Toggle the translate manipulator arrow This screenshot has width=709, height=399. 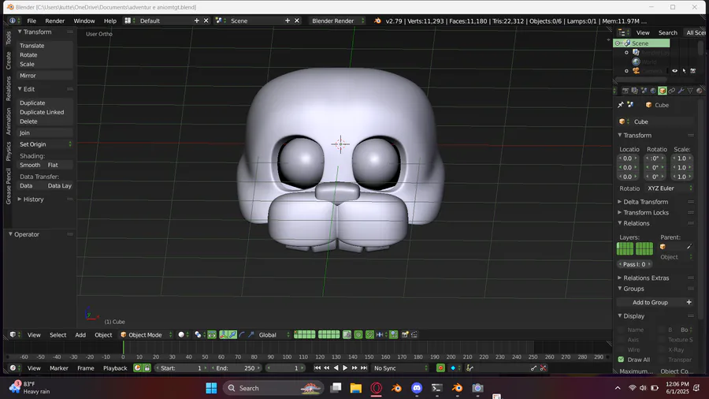click(x=232, y=335)
